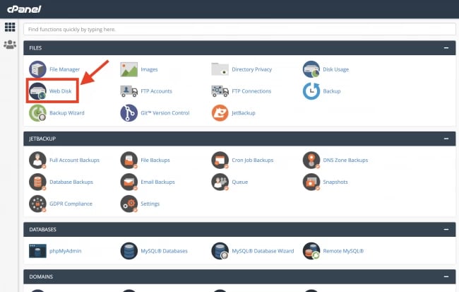Click the JetBackup Settings gear icon
Screen dimensions: 459x292
129,204
